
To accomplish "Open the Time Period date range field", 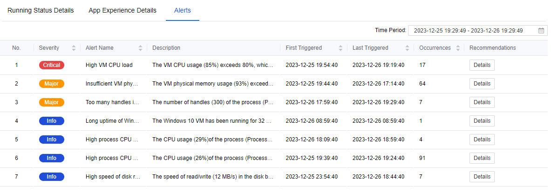I will tap(473, 31).
